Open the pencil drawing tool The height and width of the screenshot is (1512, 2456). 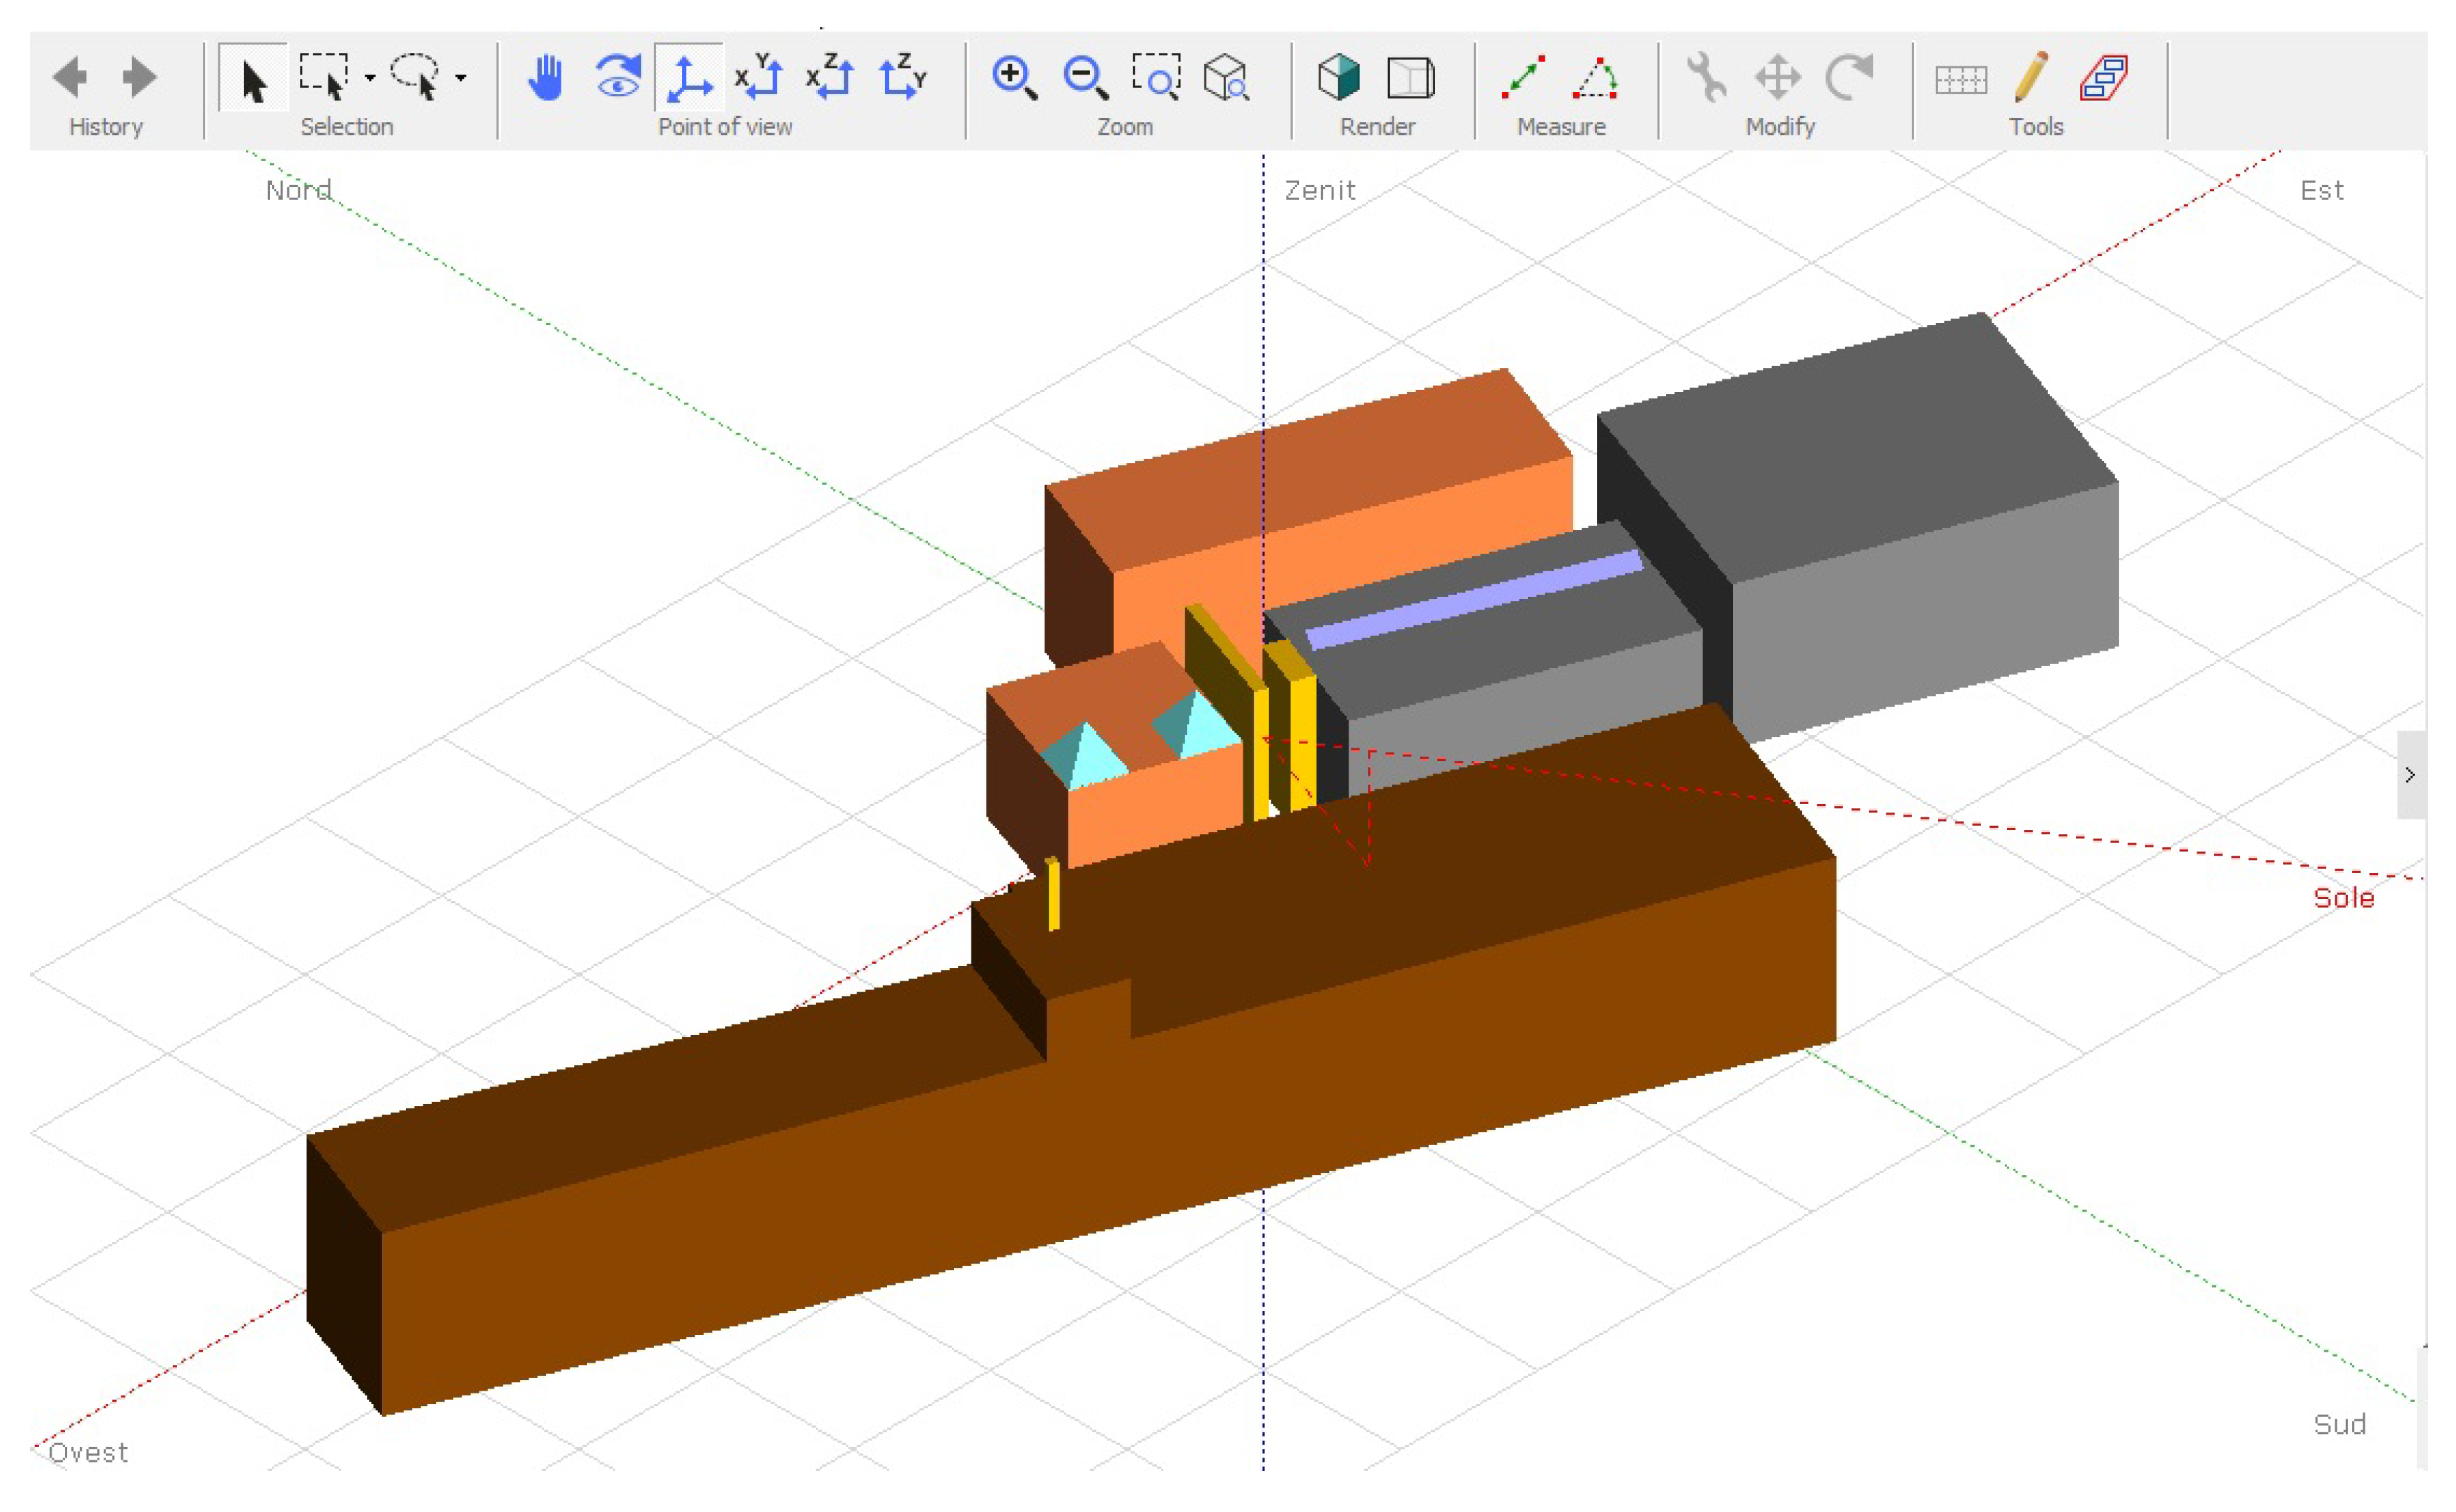2031,77
